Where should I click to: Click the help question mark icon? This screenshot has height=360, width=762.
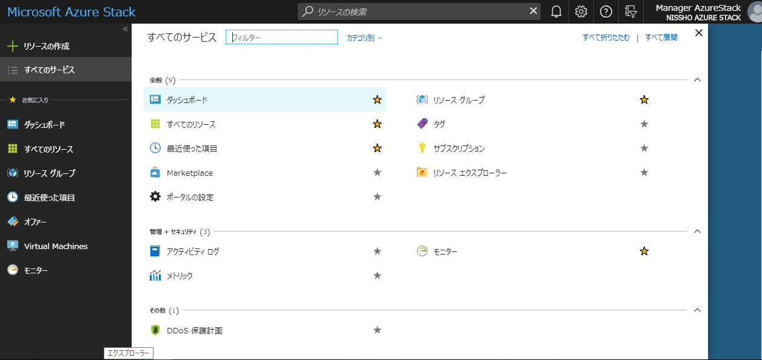click(x=606, y=12)
